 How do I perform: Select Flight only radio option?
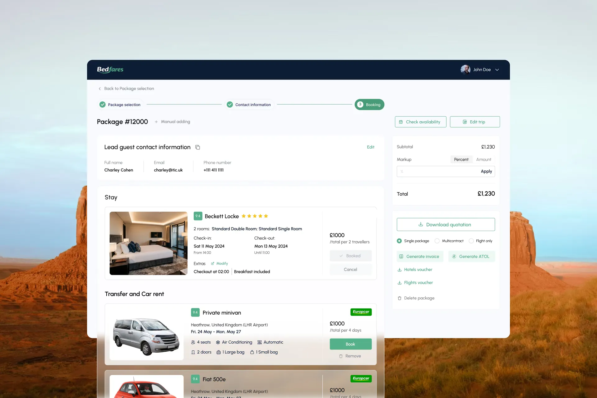[x=471, y=241]
